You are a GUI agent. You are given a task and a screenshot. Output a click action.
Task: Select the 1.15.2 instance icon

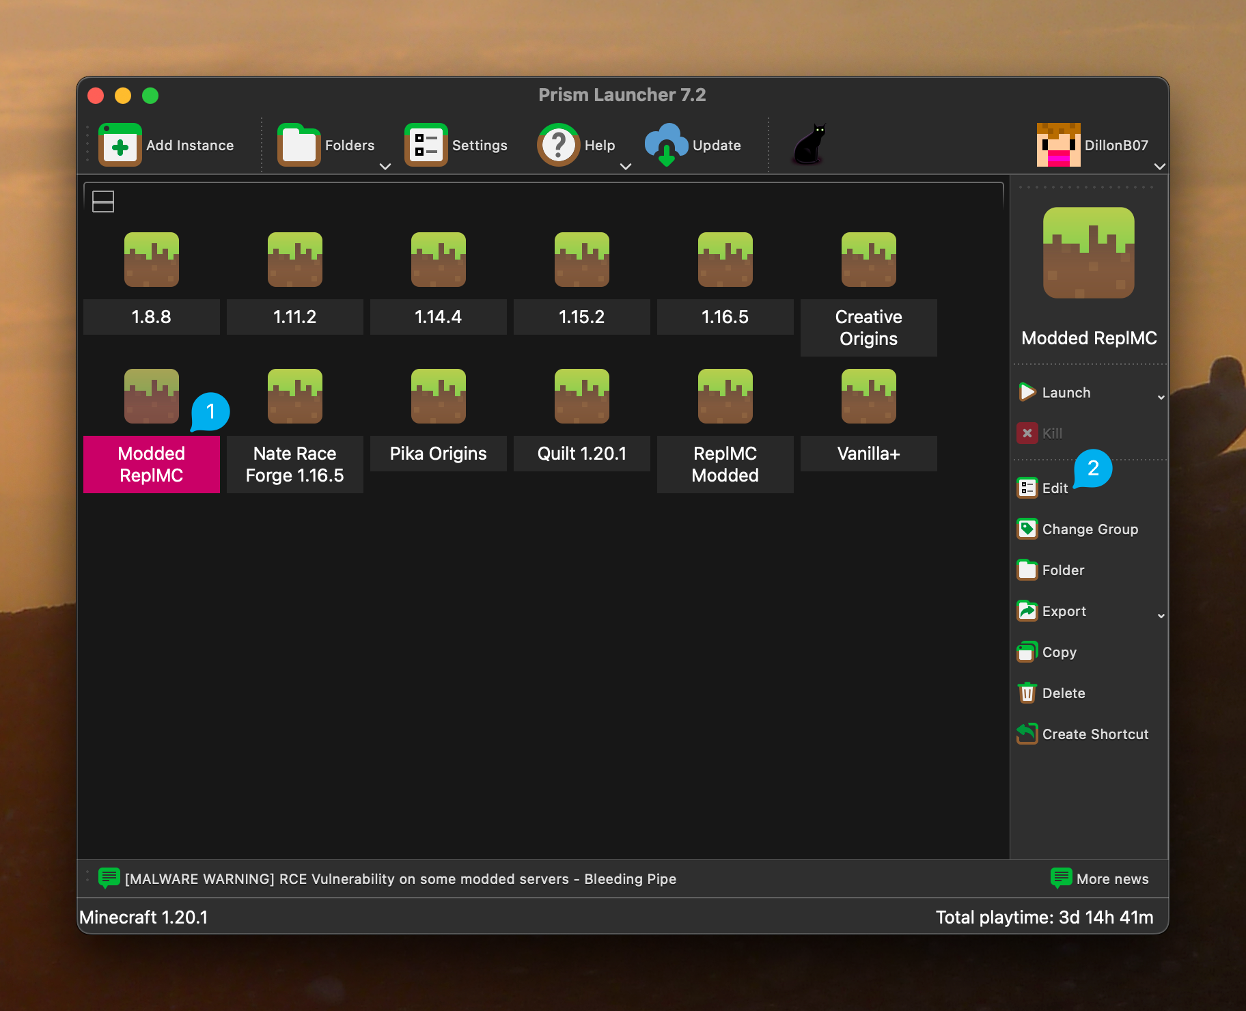582,260
